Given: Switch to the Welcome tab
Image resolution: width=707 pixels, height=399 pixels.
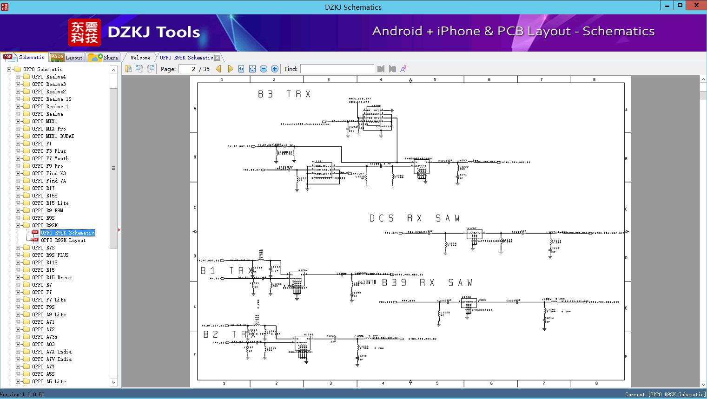Looking at the screenshot, I should click(x=140, y=58).
